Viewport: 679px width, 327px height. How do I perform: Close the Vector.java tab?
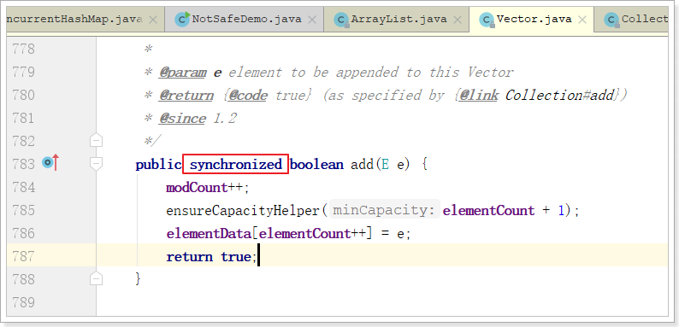[582, 20]
